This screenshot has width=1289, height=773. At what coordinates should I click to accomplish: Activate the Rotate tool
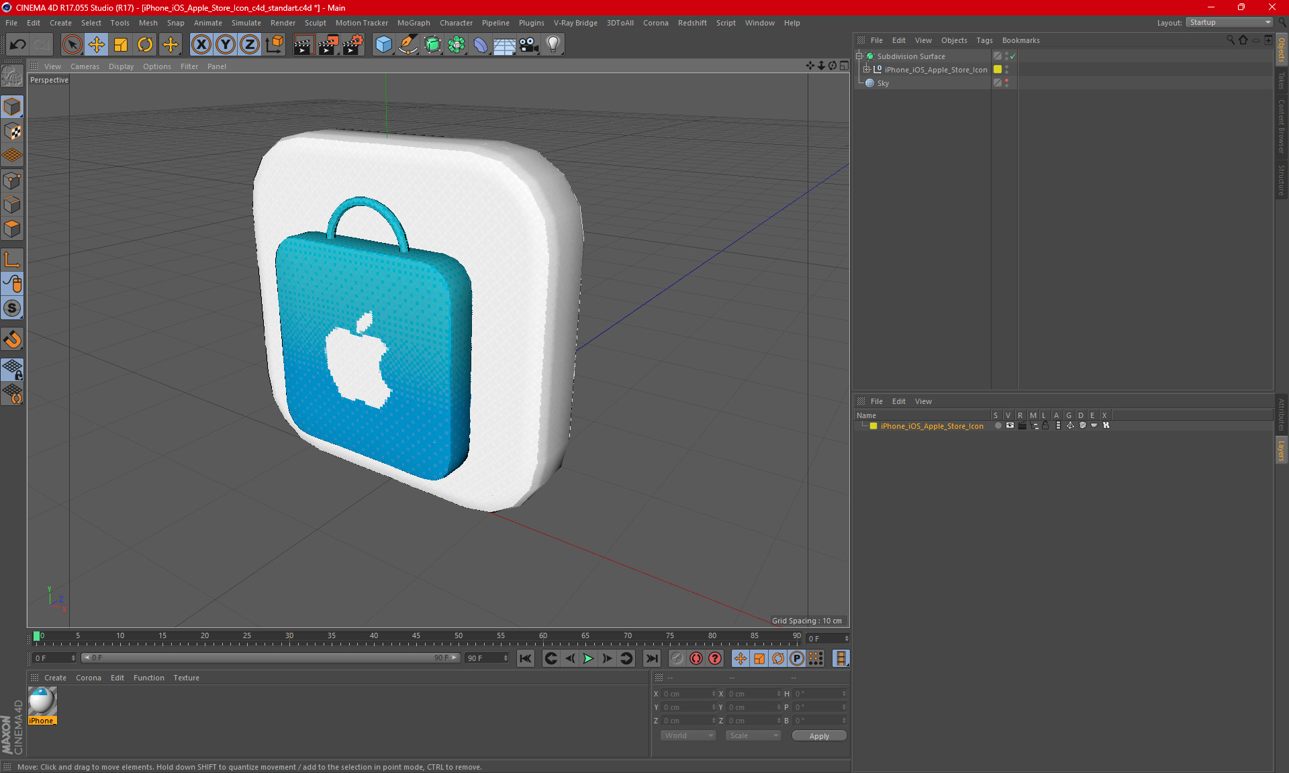click(145, 45)
